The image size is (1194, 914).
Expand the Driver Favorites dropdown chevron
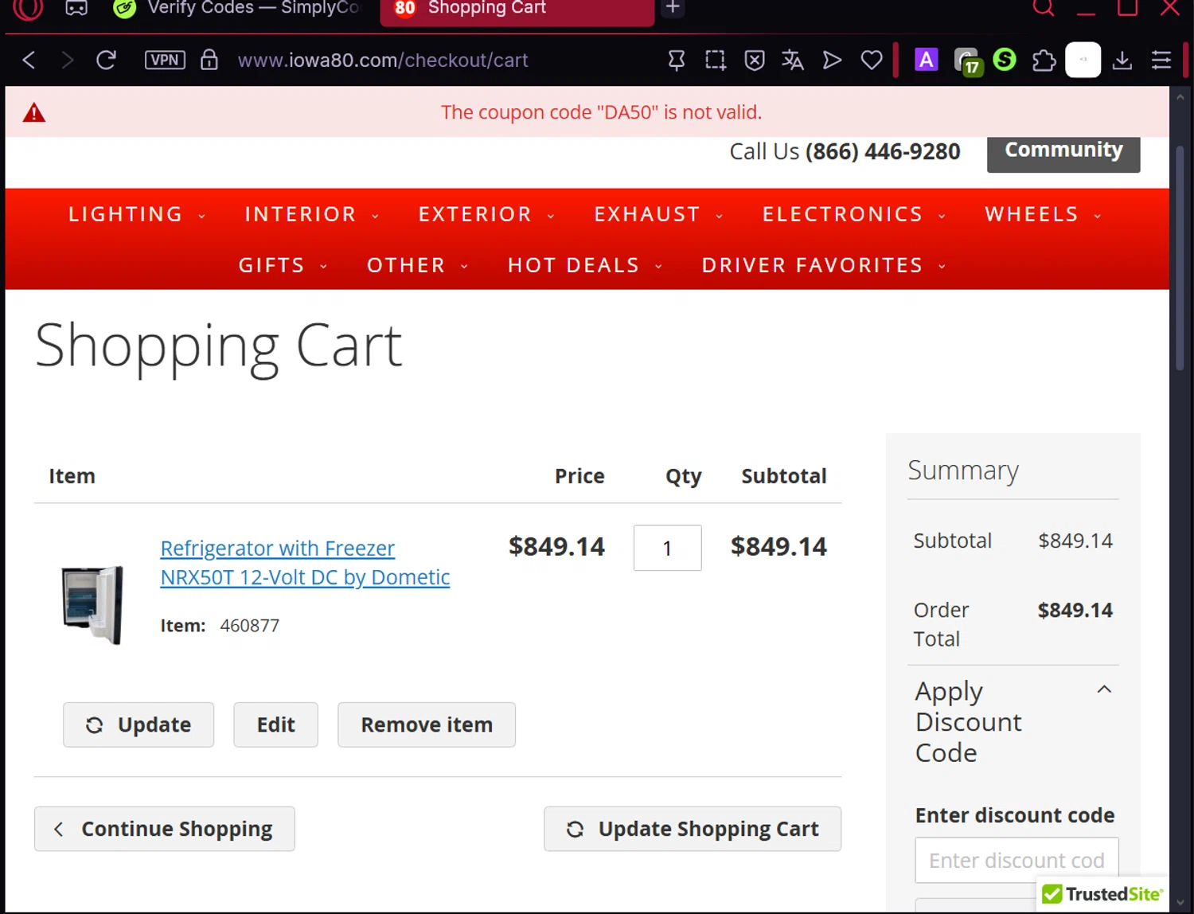[942, 267]
